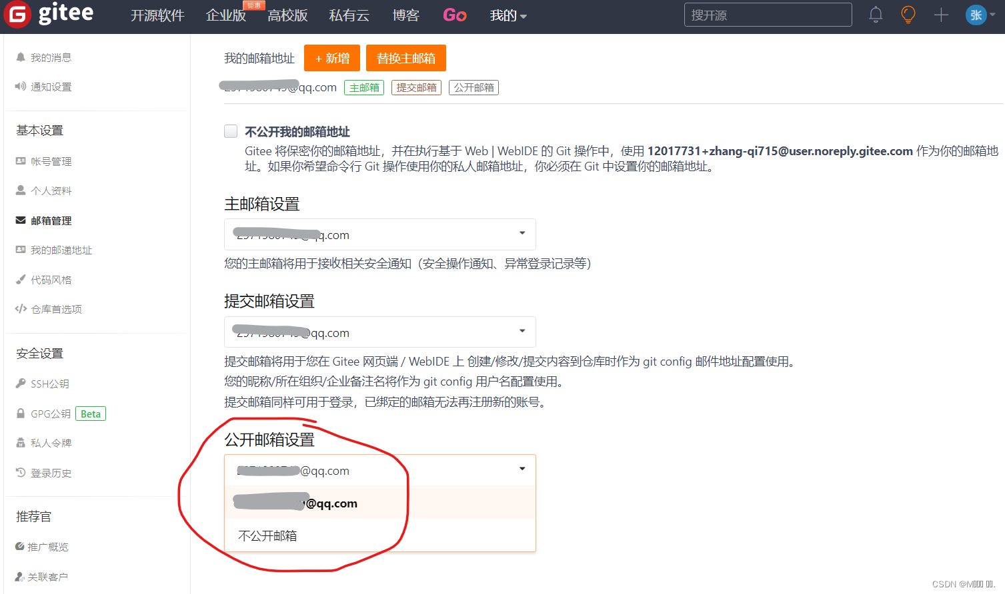Go to 开源软件 in the top menu
1005x594 pixels.
tap(158, 15)
